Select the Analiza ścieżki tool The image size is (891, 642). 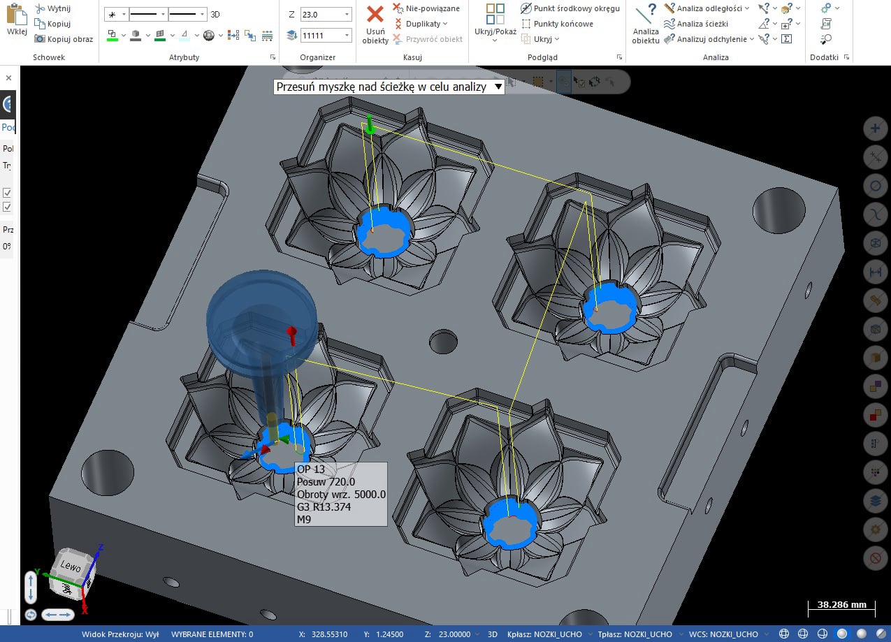tap(702, 24)
